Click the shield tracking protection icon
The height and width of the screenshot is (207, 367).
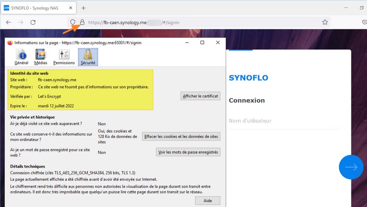click(x=73, y=22)
